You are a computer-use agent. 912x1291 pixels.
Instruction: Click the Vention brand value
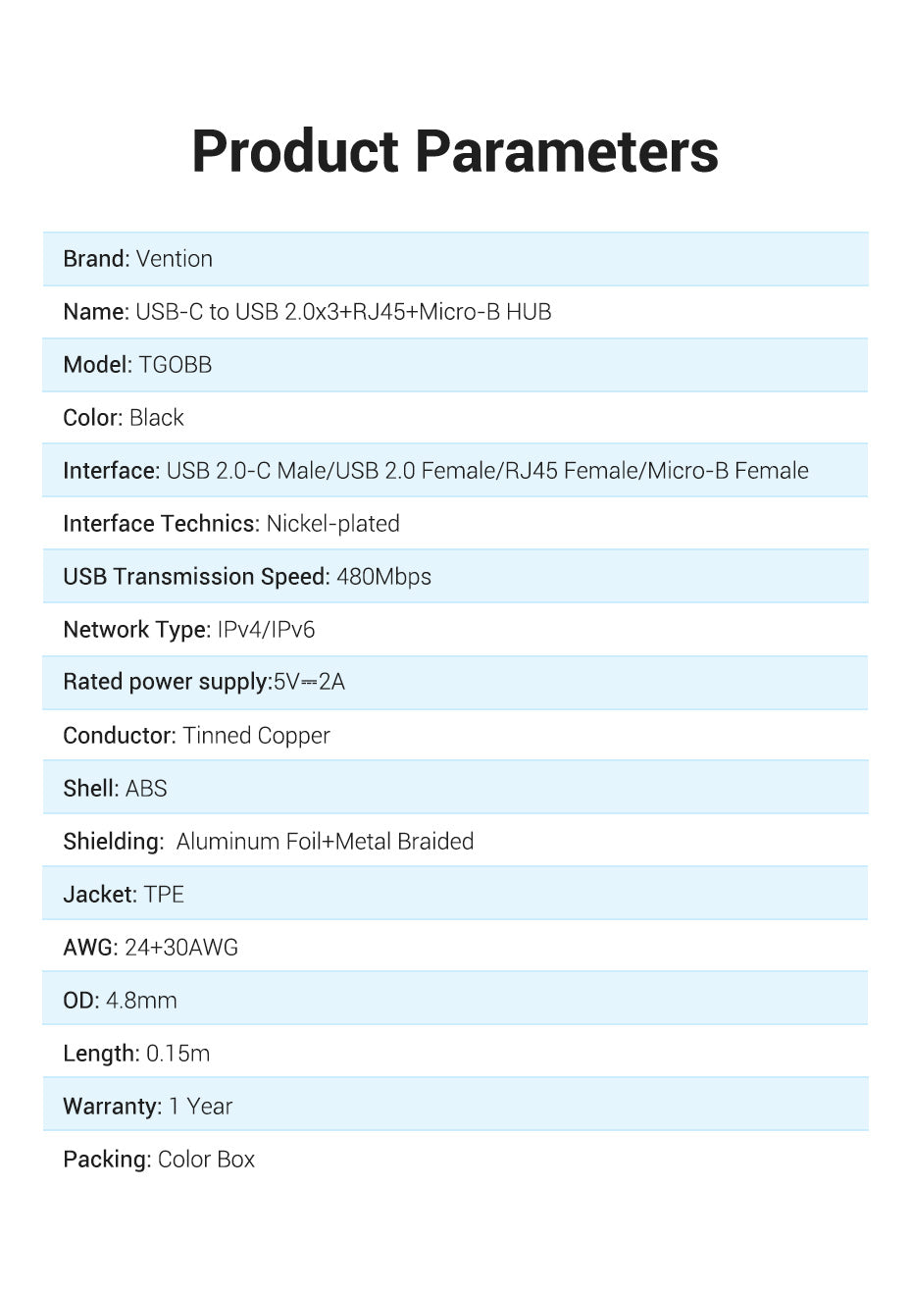point(175,259)
